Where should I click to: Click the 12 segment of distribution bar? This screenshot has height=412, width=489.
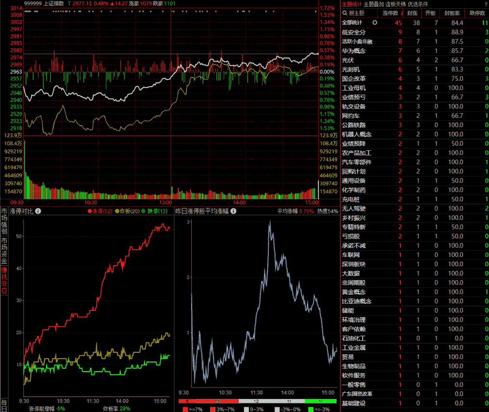(x=256, y=401)
